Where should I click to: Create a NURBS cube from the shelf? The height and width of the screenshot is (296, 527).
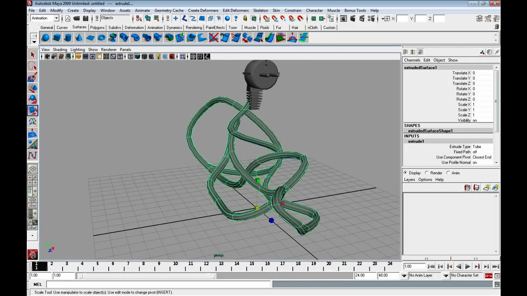56,38
